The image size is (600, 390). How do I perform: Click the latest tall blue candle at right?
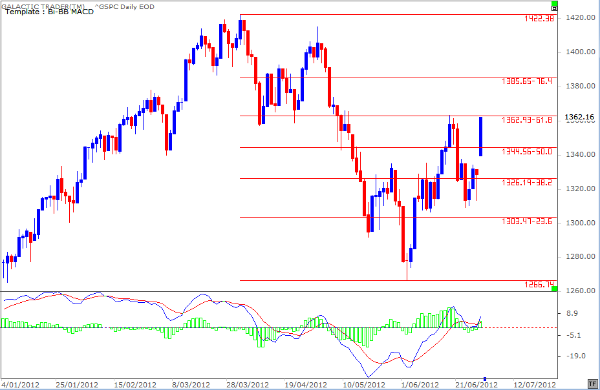click(x=480, y=136)
